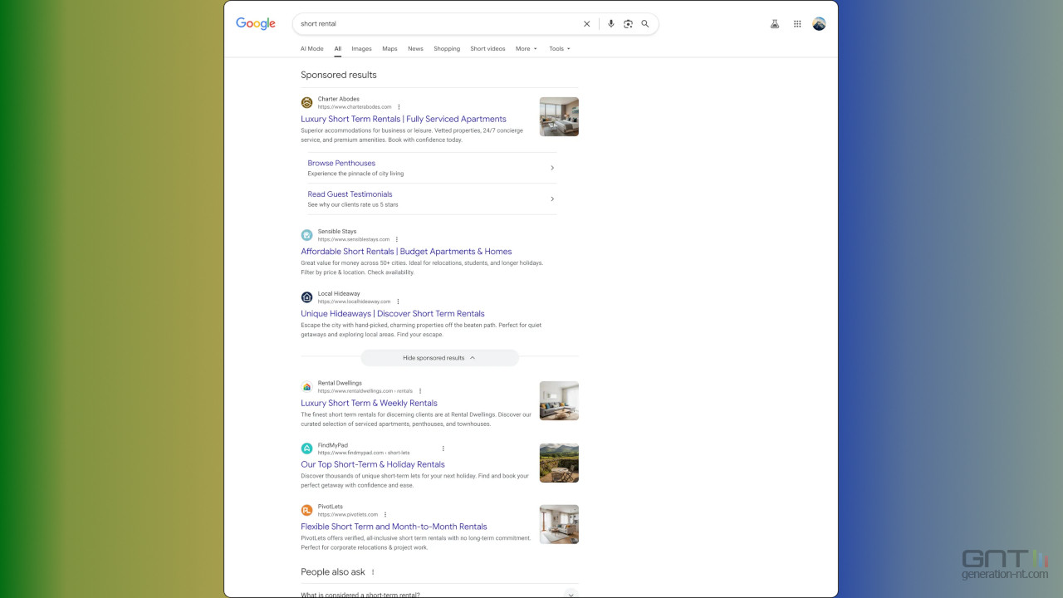The image size is (1063, 598).
Task: Collapse ads with Hide sponsored results
Action: coord(439,358)
